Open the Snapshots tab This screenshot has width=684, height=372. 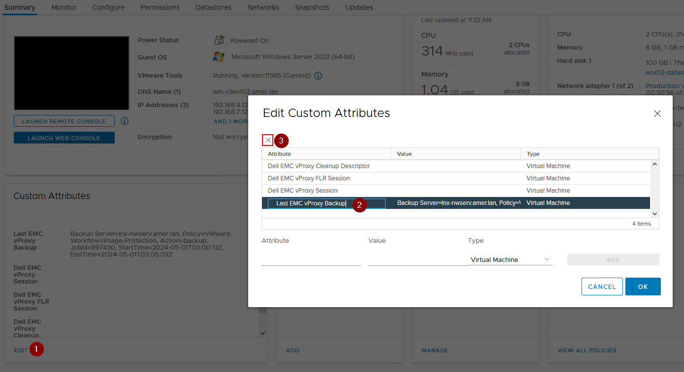312,7
